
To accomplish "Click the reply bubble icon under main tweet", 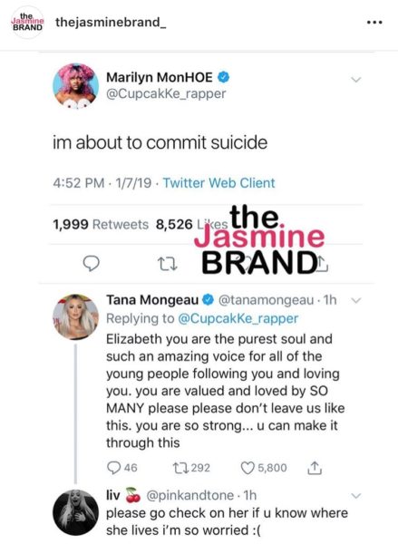I will [x=92, y=264].
